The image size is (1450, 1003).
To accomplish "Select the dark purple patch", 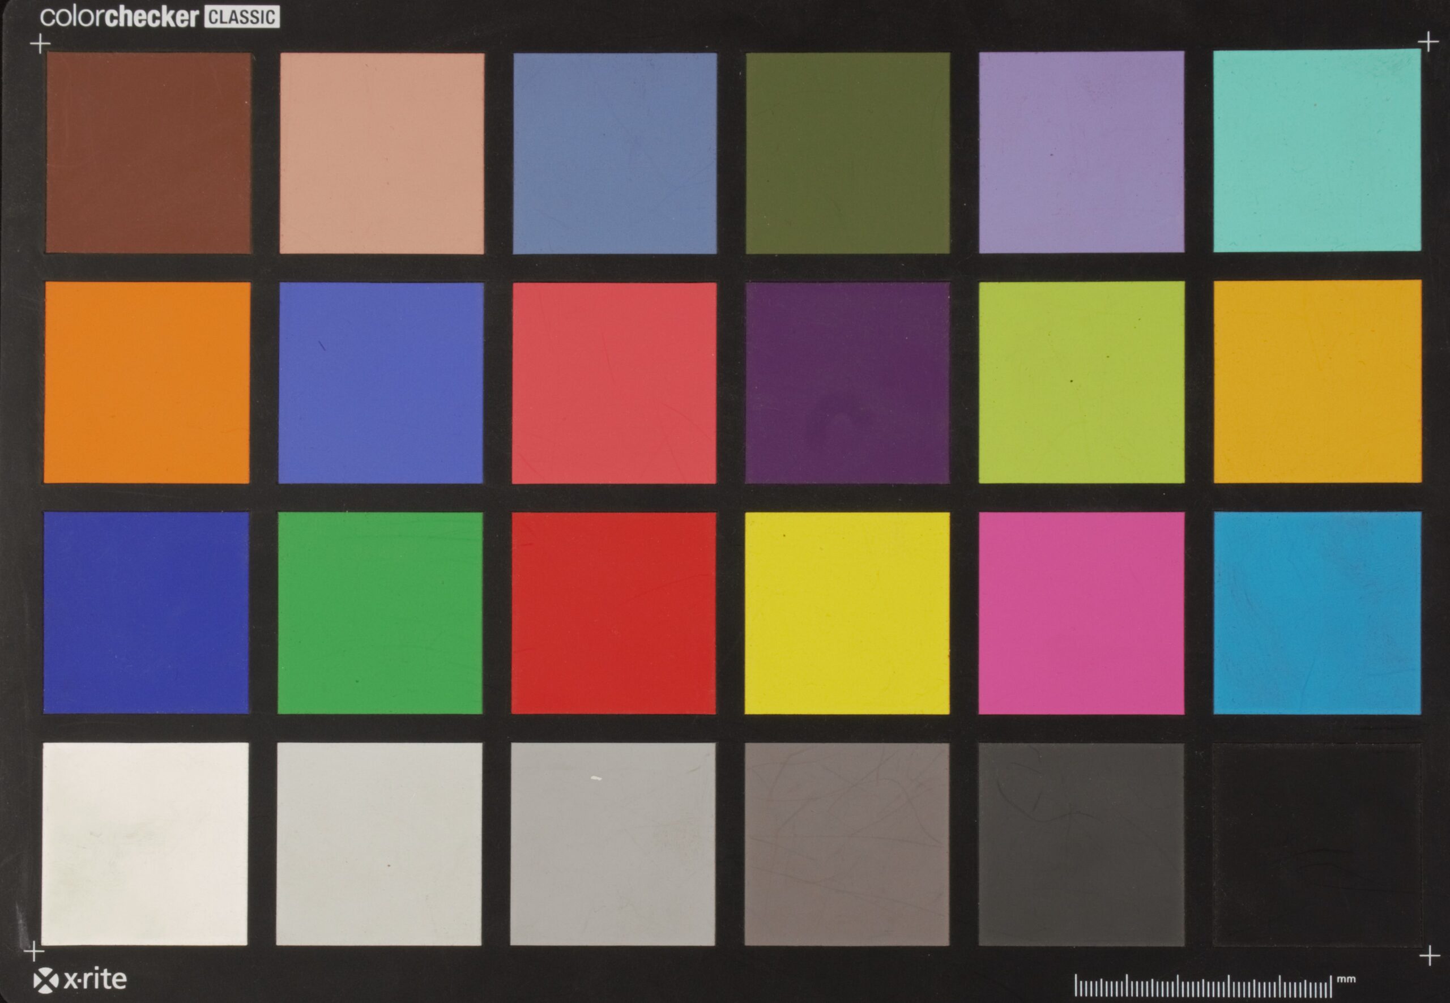I will click(847, 383).
